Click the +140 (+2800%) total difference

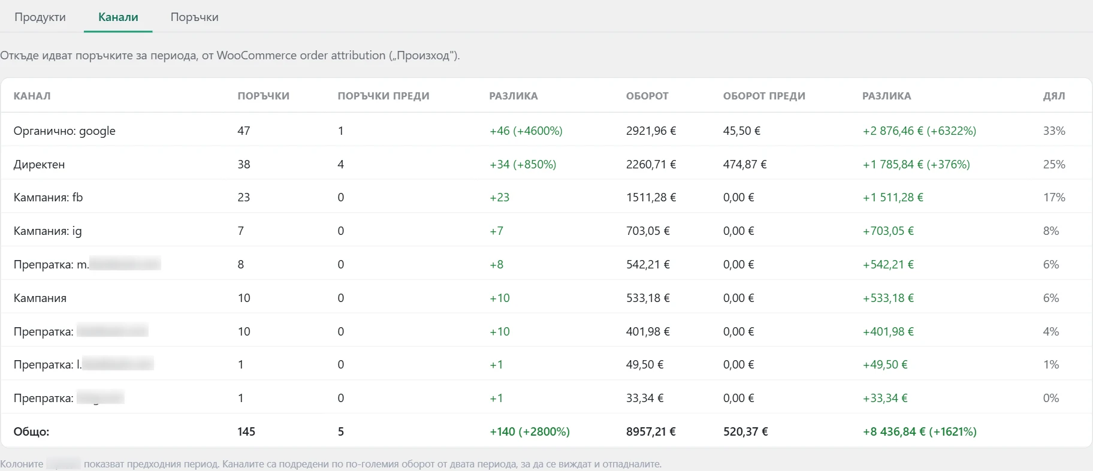click(x=530, y=431)
